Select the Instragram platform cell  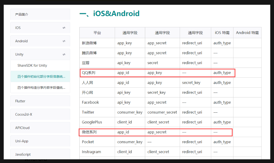[97, 152]
